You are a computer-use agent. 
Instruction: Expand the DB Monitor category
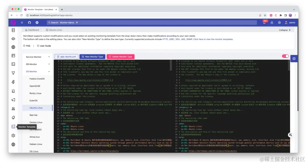38,64
